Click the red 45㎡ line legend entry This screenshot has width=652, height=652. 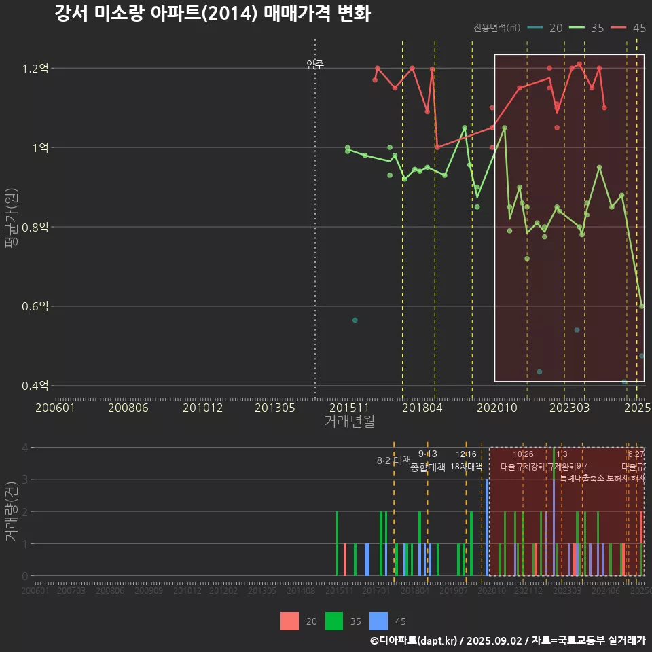[x=628, y=28]
